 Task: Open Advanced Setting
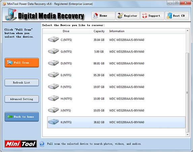(22, 99)
